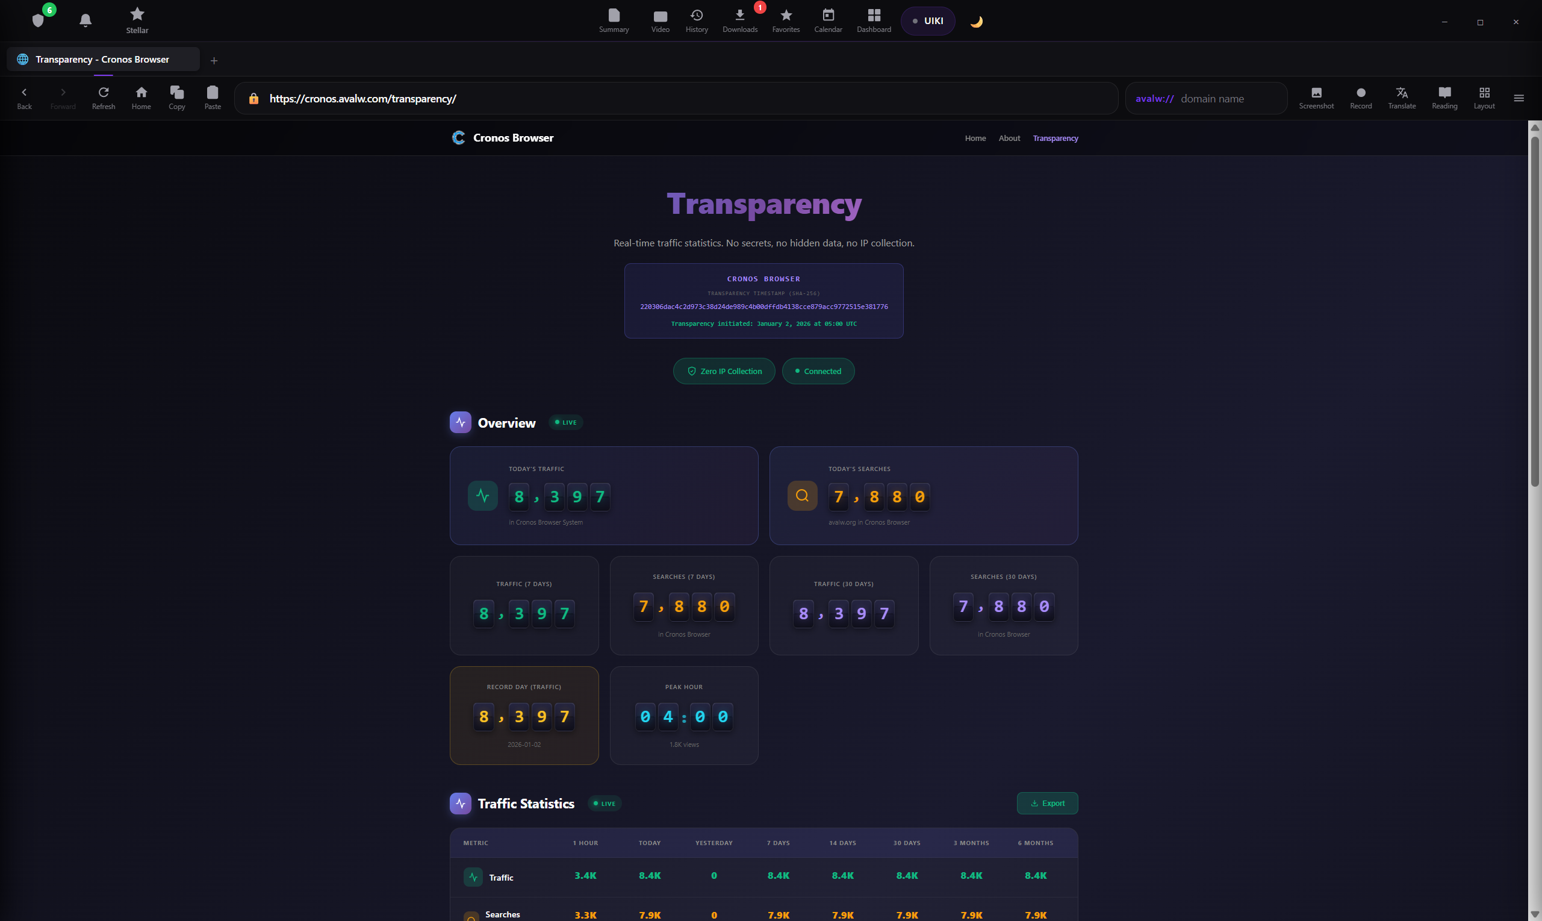Change page Layout view
Viewport: 1542px width, 921px height.
pos(1484,98)
